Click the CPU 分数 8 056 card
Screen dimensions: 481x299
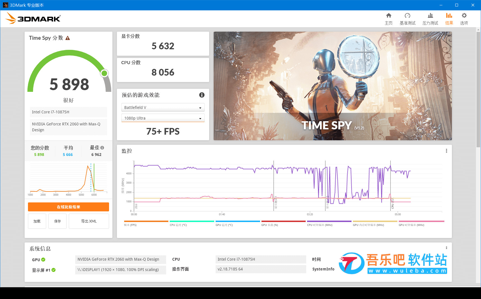point(163,70)
